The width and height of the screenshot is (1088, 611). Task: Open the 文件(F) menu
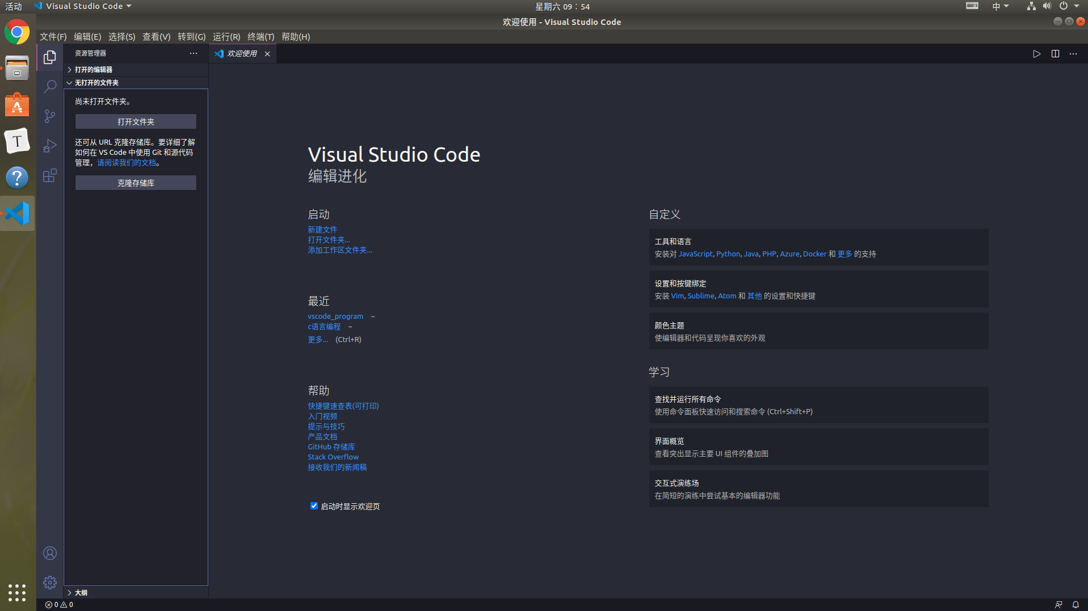pyautogui.click(x=53, y=37)
